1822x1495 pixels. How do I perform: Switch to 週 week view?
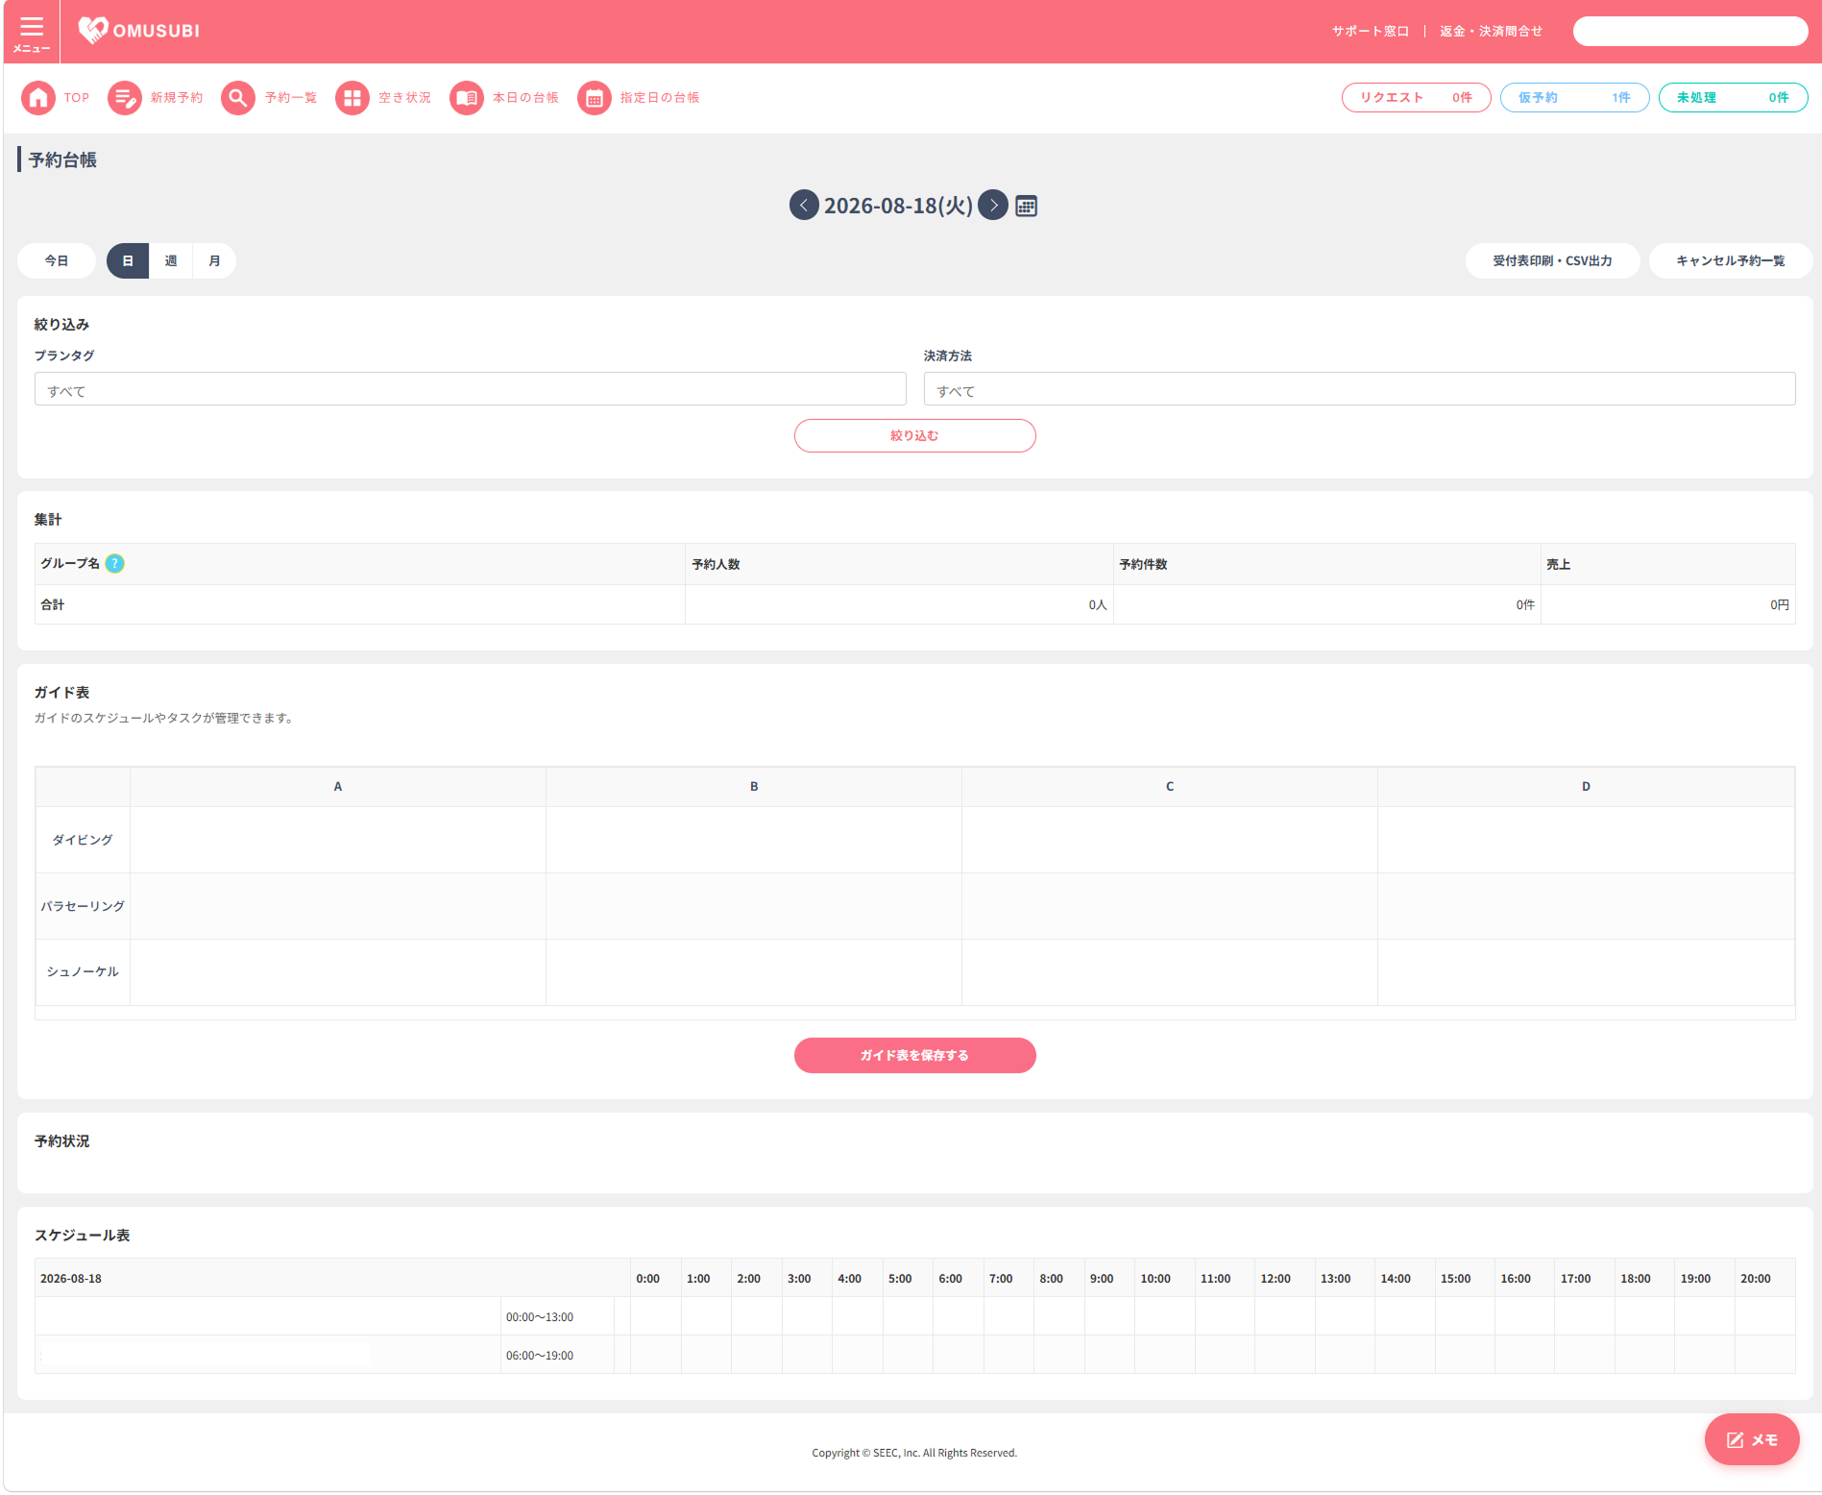click(171, 260)
